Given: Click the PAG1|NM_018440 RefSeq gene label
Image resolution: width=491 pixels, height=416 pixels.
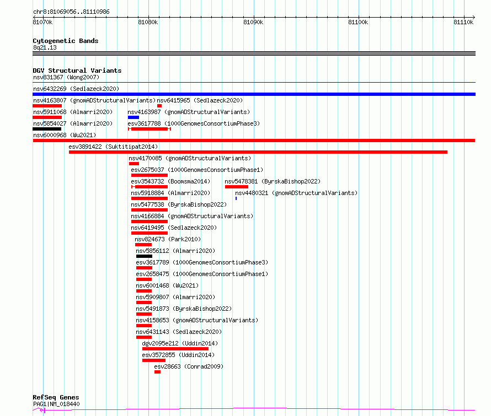Looking at the screenshot, I should 56,404.
